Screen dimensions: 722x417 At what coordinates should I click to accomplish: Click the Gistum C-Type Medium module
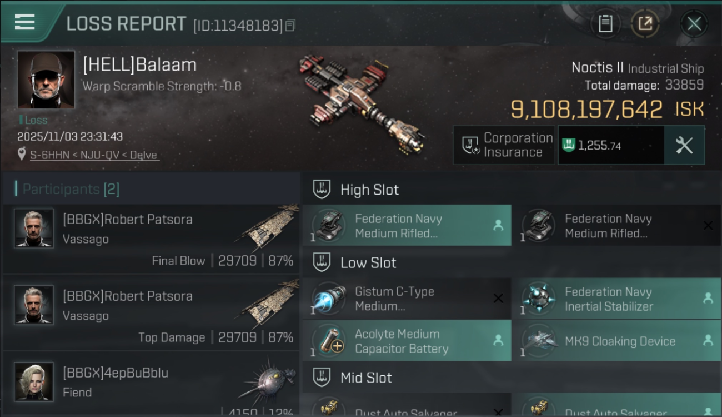[x=407, y=299]
